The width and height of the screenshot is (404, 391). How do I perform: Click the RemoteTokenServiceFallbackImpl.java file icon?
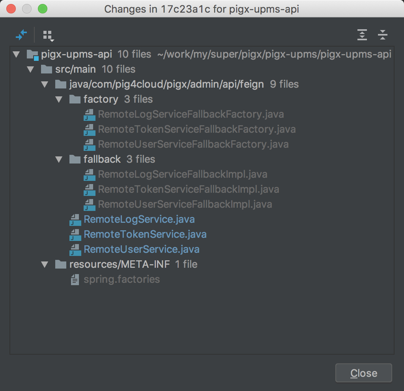[x=90, y=190]
